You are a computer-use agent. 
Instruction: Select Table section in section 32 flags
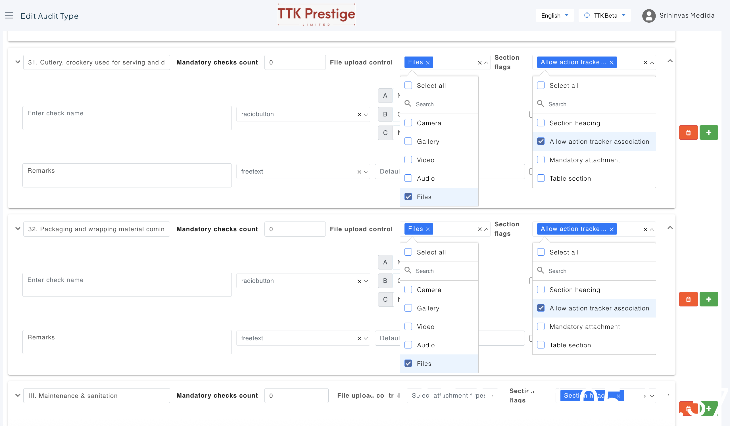(541, 345)
